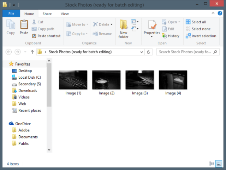The height and width of the screenshot is (170, 226).
Task: Switch to the View ribbon tab
Action: pyautogui.click(x=65, y=14)
